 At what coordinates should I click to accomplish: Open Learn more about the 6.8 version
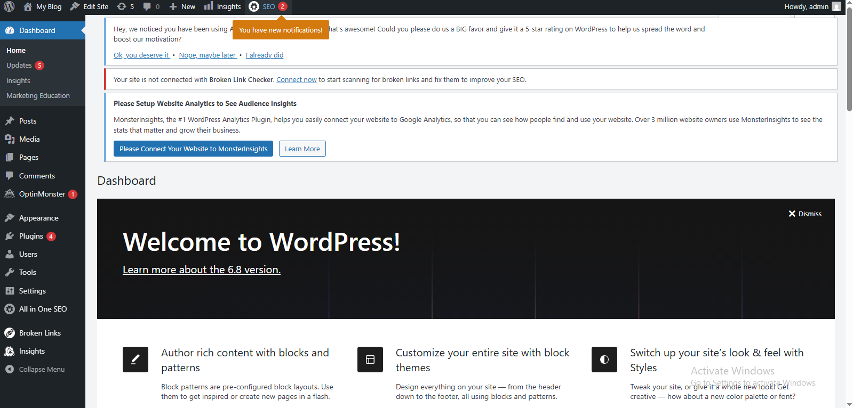click(202, 270)
